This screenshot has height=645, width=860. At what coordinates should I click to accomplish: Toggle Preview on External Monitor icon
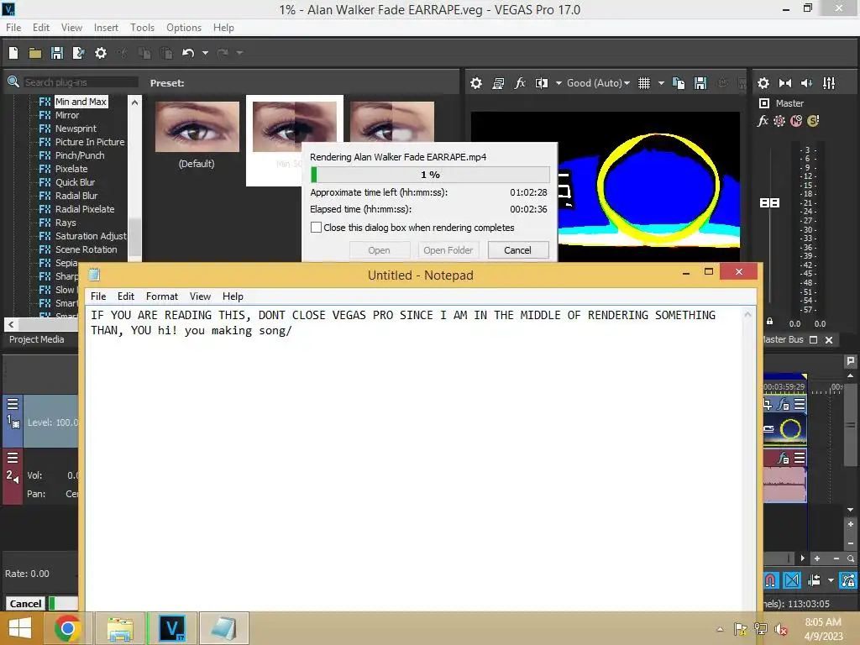(x=498, y=83)
